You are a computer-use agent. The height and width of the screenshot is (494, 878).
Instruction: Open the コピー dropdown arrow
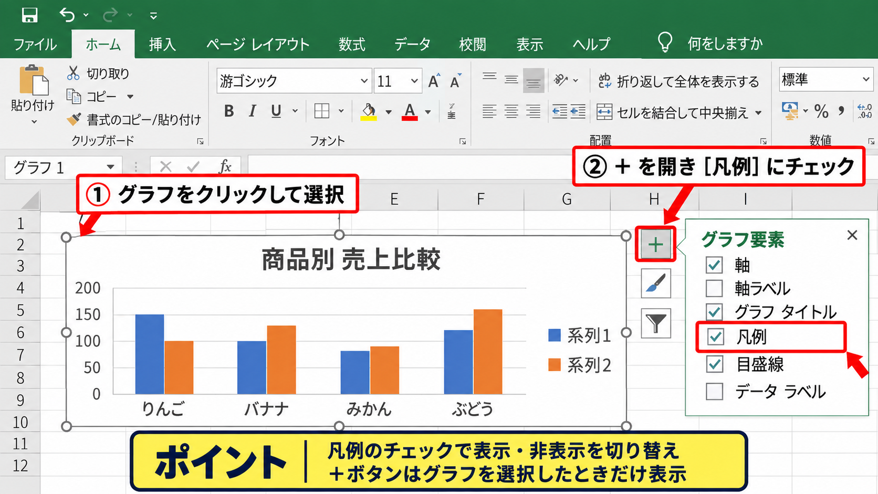(x=130, y=97)
